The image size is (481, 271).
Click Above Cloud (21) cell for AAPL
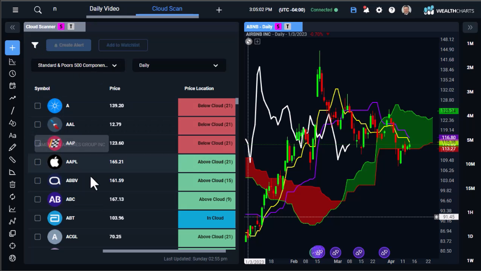[x=207, y=163]
